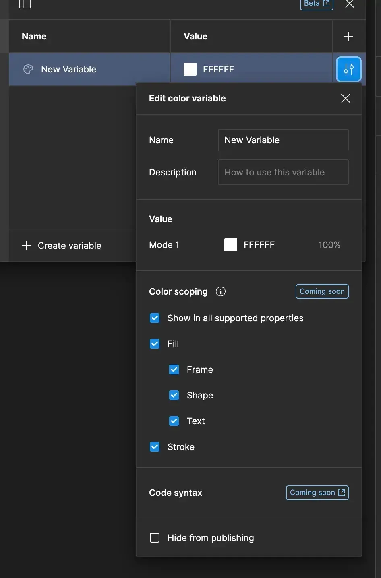
Task: Toggle the sidebar panel icon
Action: tap(25, 4)
